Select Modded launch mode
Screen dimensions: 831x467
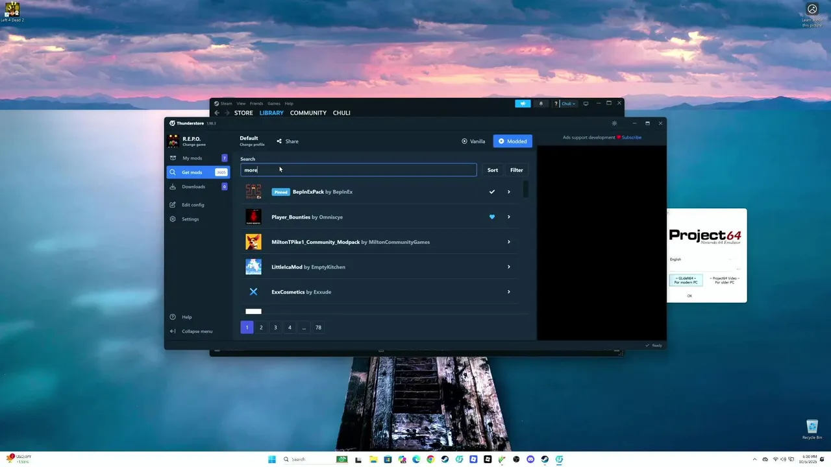click(x=513, y=141)
